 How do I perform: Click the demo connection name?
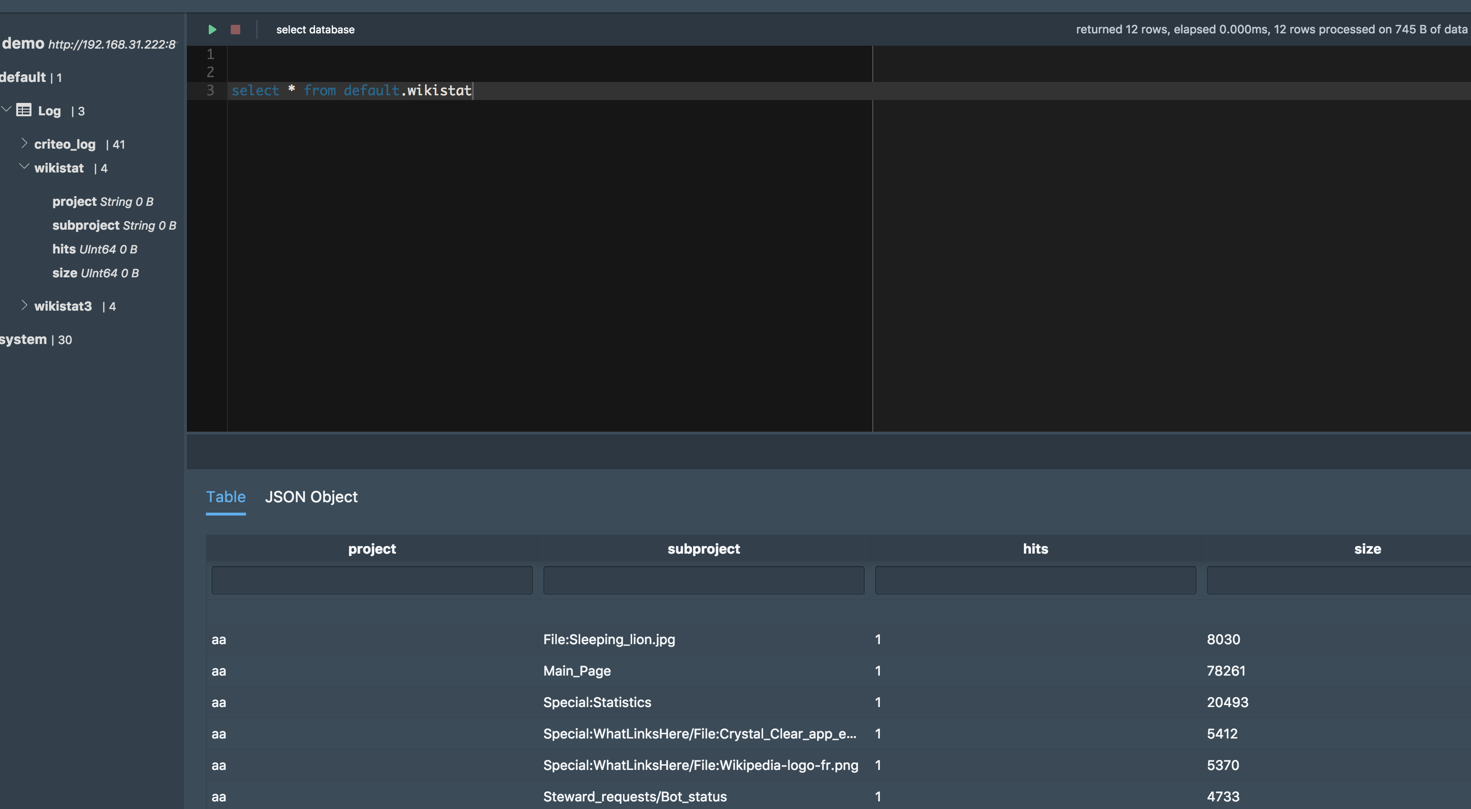[x=23, y=43]
